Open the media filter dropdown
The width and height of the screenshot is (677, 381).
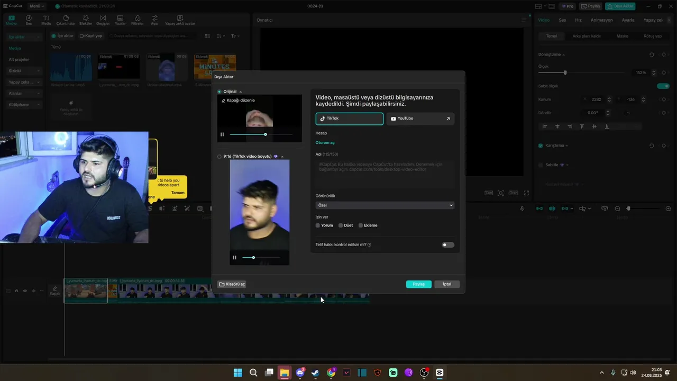pos(235,36)
